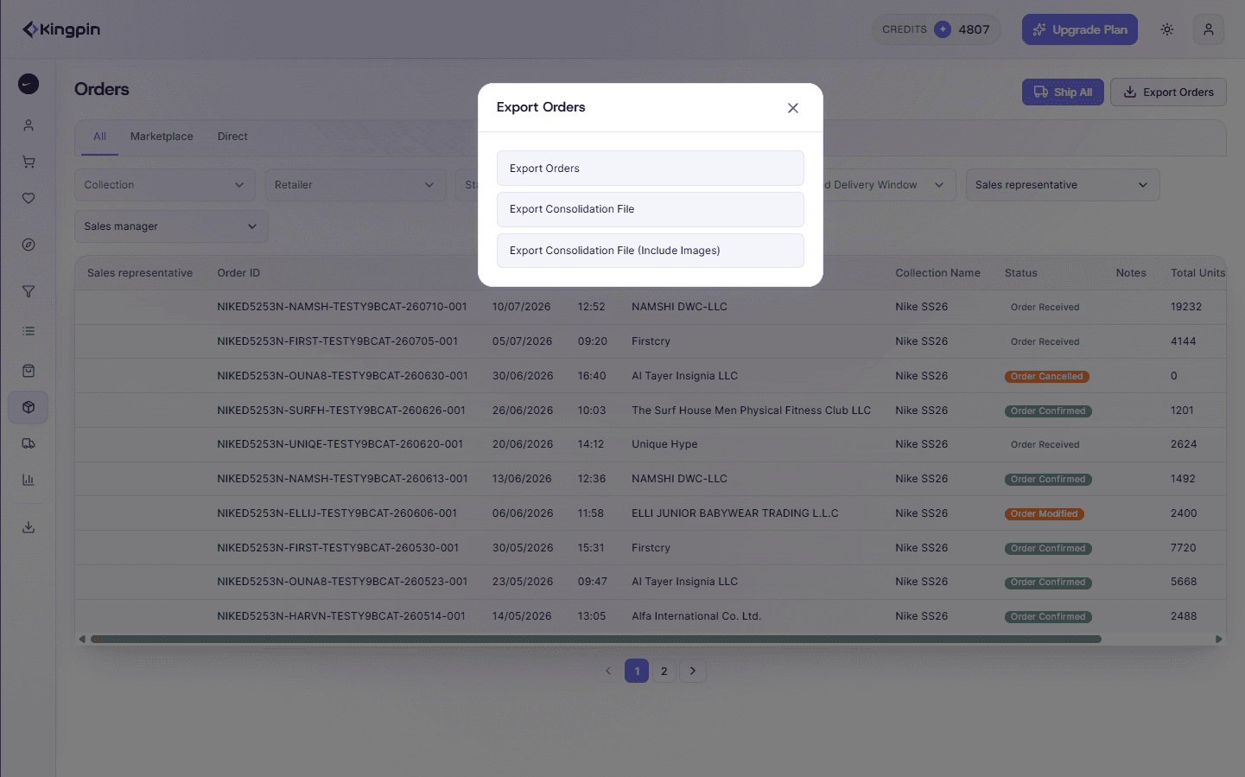The width and height of the screenshot is (1245, 777).
Task: Click the Ship All button
Action: coord(1063,92)
